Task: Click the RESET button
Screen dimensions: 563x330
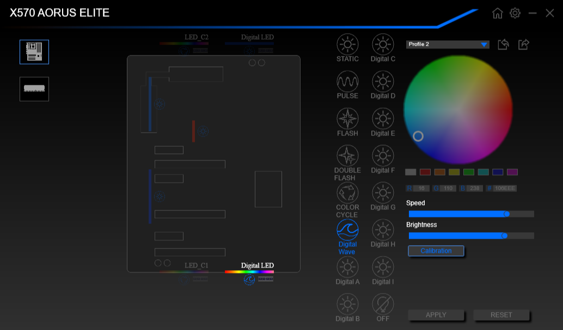Action: pos(501,315)
